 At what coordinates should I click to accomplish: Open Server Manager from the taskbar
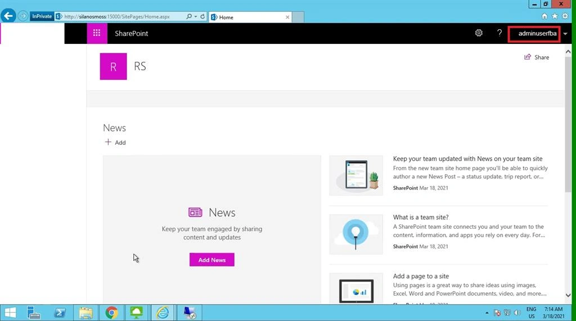(x=34, y=313)
